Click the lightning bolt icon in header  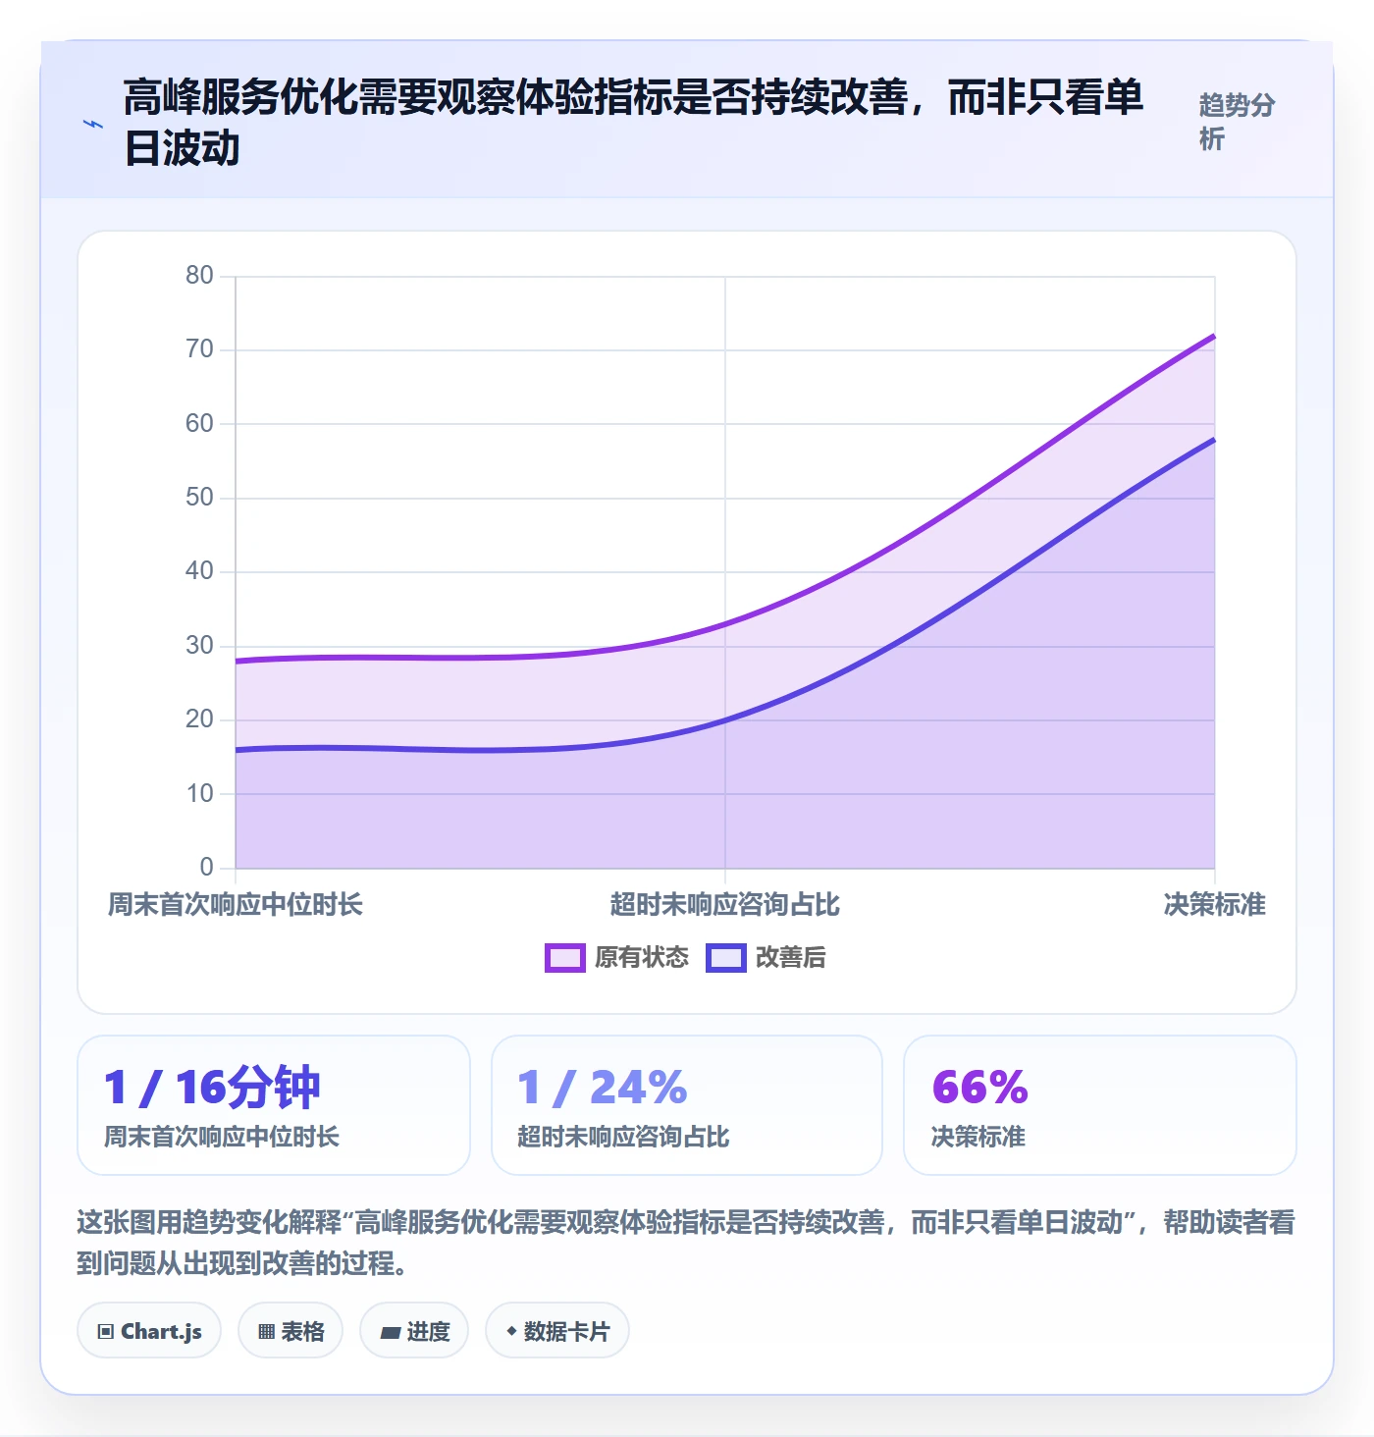(93, 124)
